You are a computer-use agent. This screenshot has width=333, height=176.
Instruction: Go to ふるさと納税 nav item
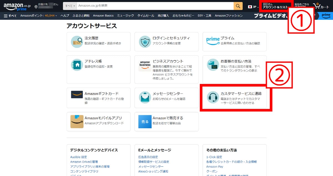(x=81, y=16)
